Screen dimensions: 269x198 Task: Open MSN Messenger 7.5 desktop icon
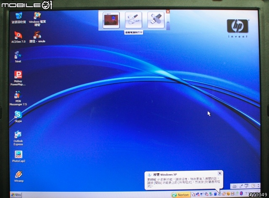18,98
